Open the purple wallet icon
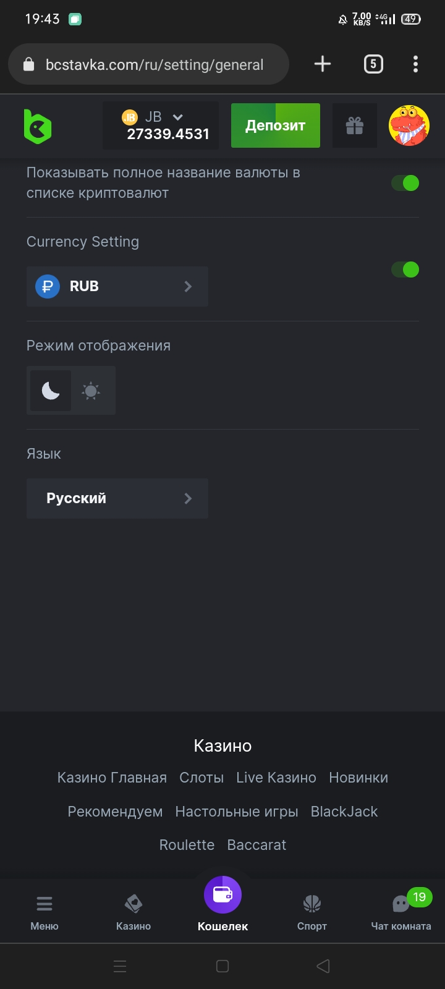This screenshot has height=989, width=445. pos(222,895)
